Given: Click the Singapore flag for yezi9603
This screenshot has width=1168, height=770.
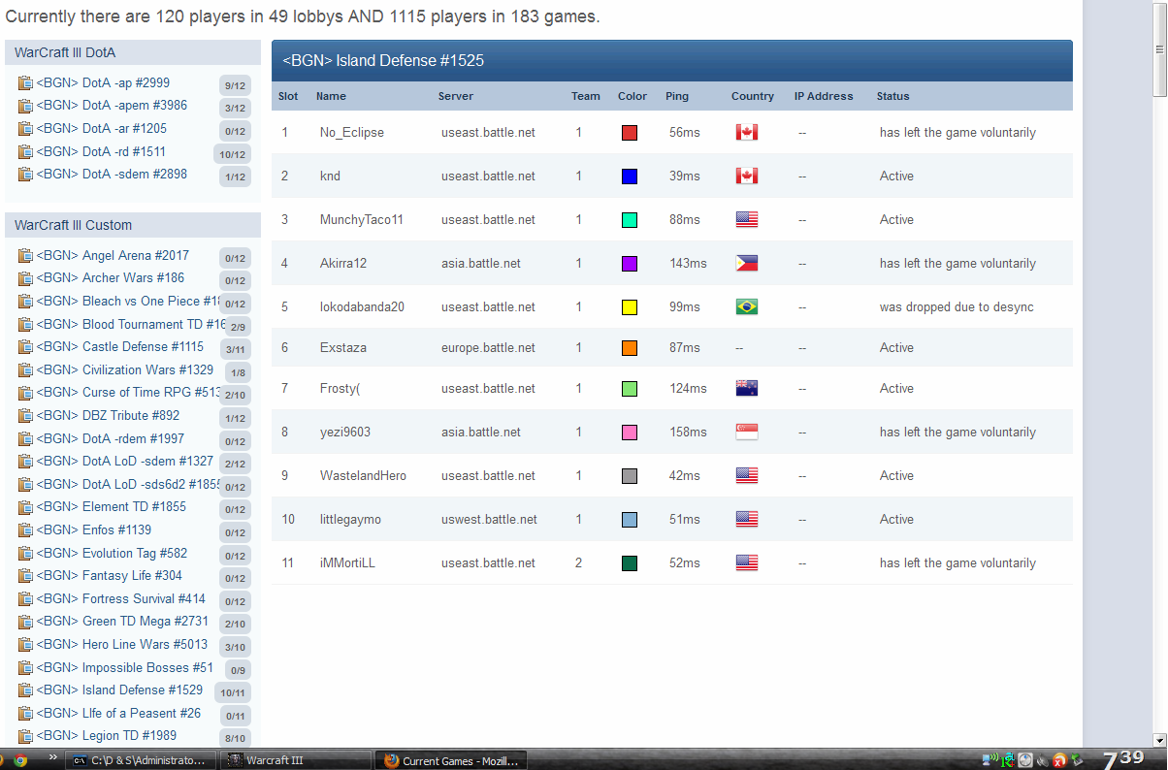Looking at the screenshot, I should point(746,433).
